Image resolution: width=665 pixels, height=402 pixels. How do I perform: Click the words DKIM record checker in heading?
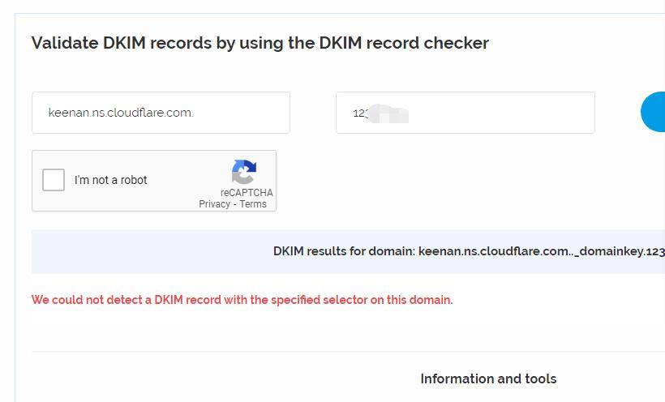[404, 43]
